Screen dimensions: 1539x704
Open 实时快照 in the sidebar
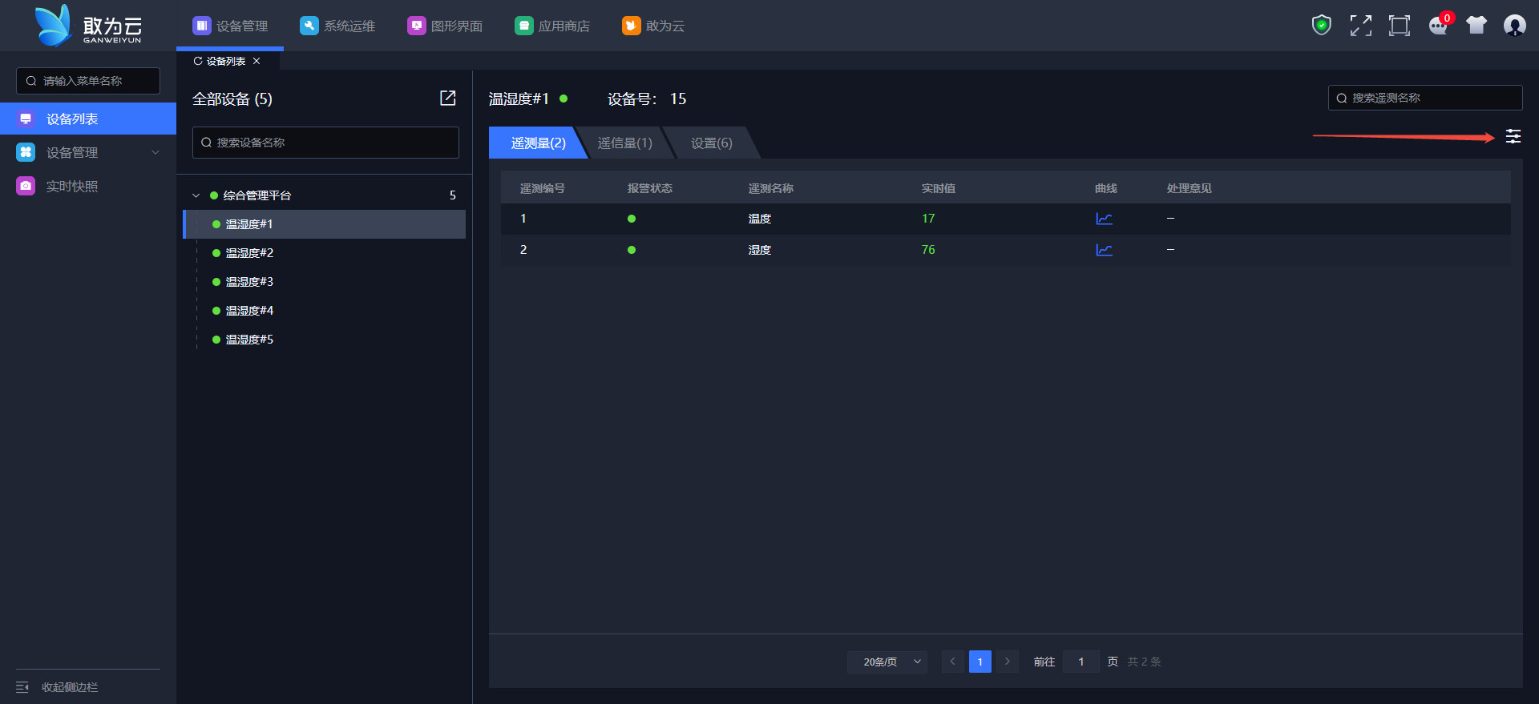(71, 186)
